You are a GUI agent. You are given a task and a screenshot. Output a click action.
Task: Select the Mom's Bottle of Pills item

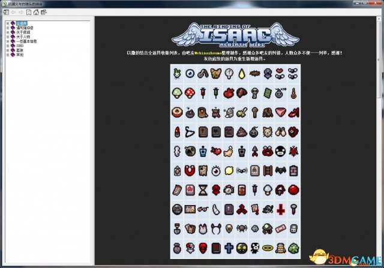[281, 248]
